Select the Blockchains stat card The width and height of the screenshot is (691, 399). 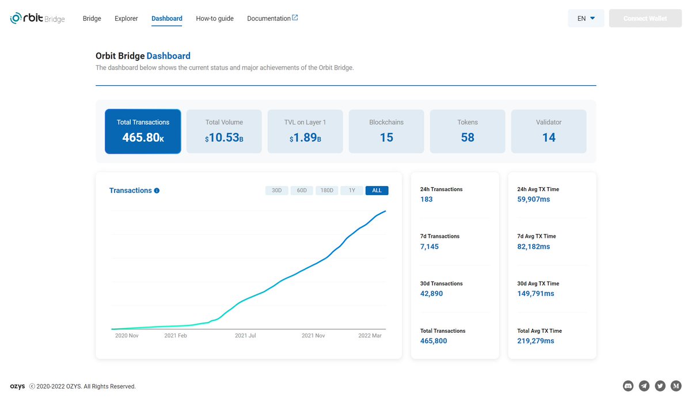[x=386, y=131]
